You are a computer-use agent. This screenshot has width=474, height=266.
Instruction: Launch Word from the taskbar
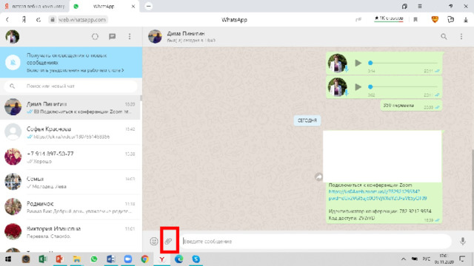pyautogui.click(x=111, y=259)
